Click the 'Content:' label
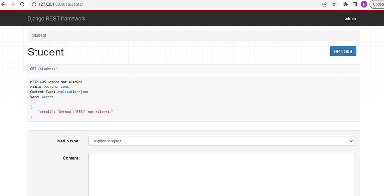384x196 pixels. coord(71,158)
